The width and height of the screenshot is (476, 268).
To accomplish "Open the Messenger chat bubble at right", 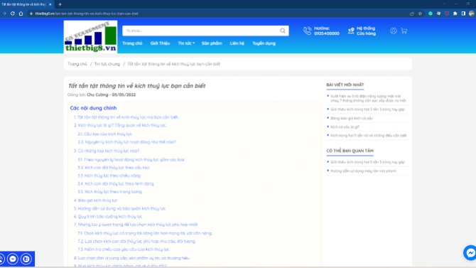I will click(x=470, y=253).
